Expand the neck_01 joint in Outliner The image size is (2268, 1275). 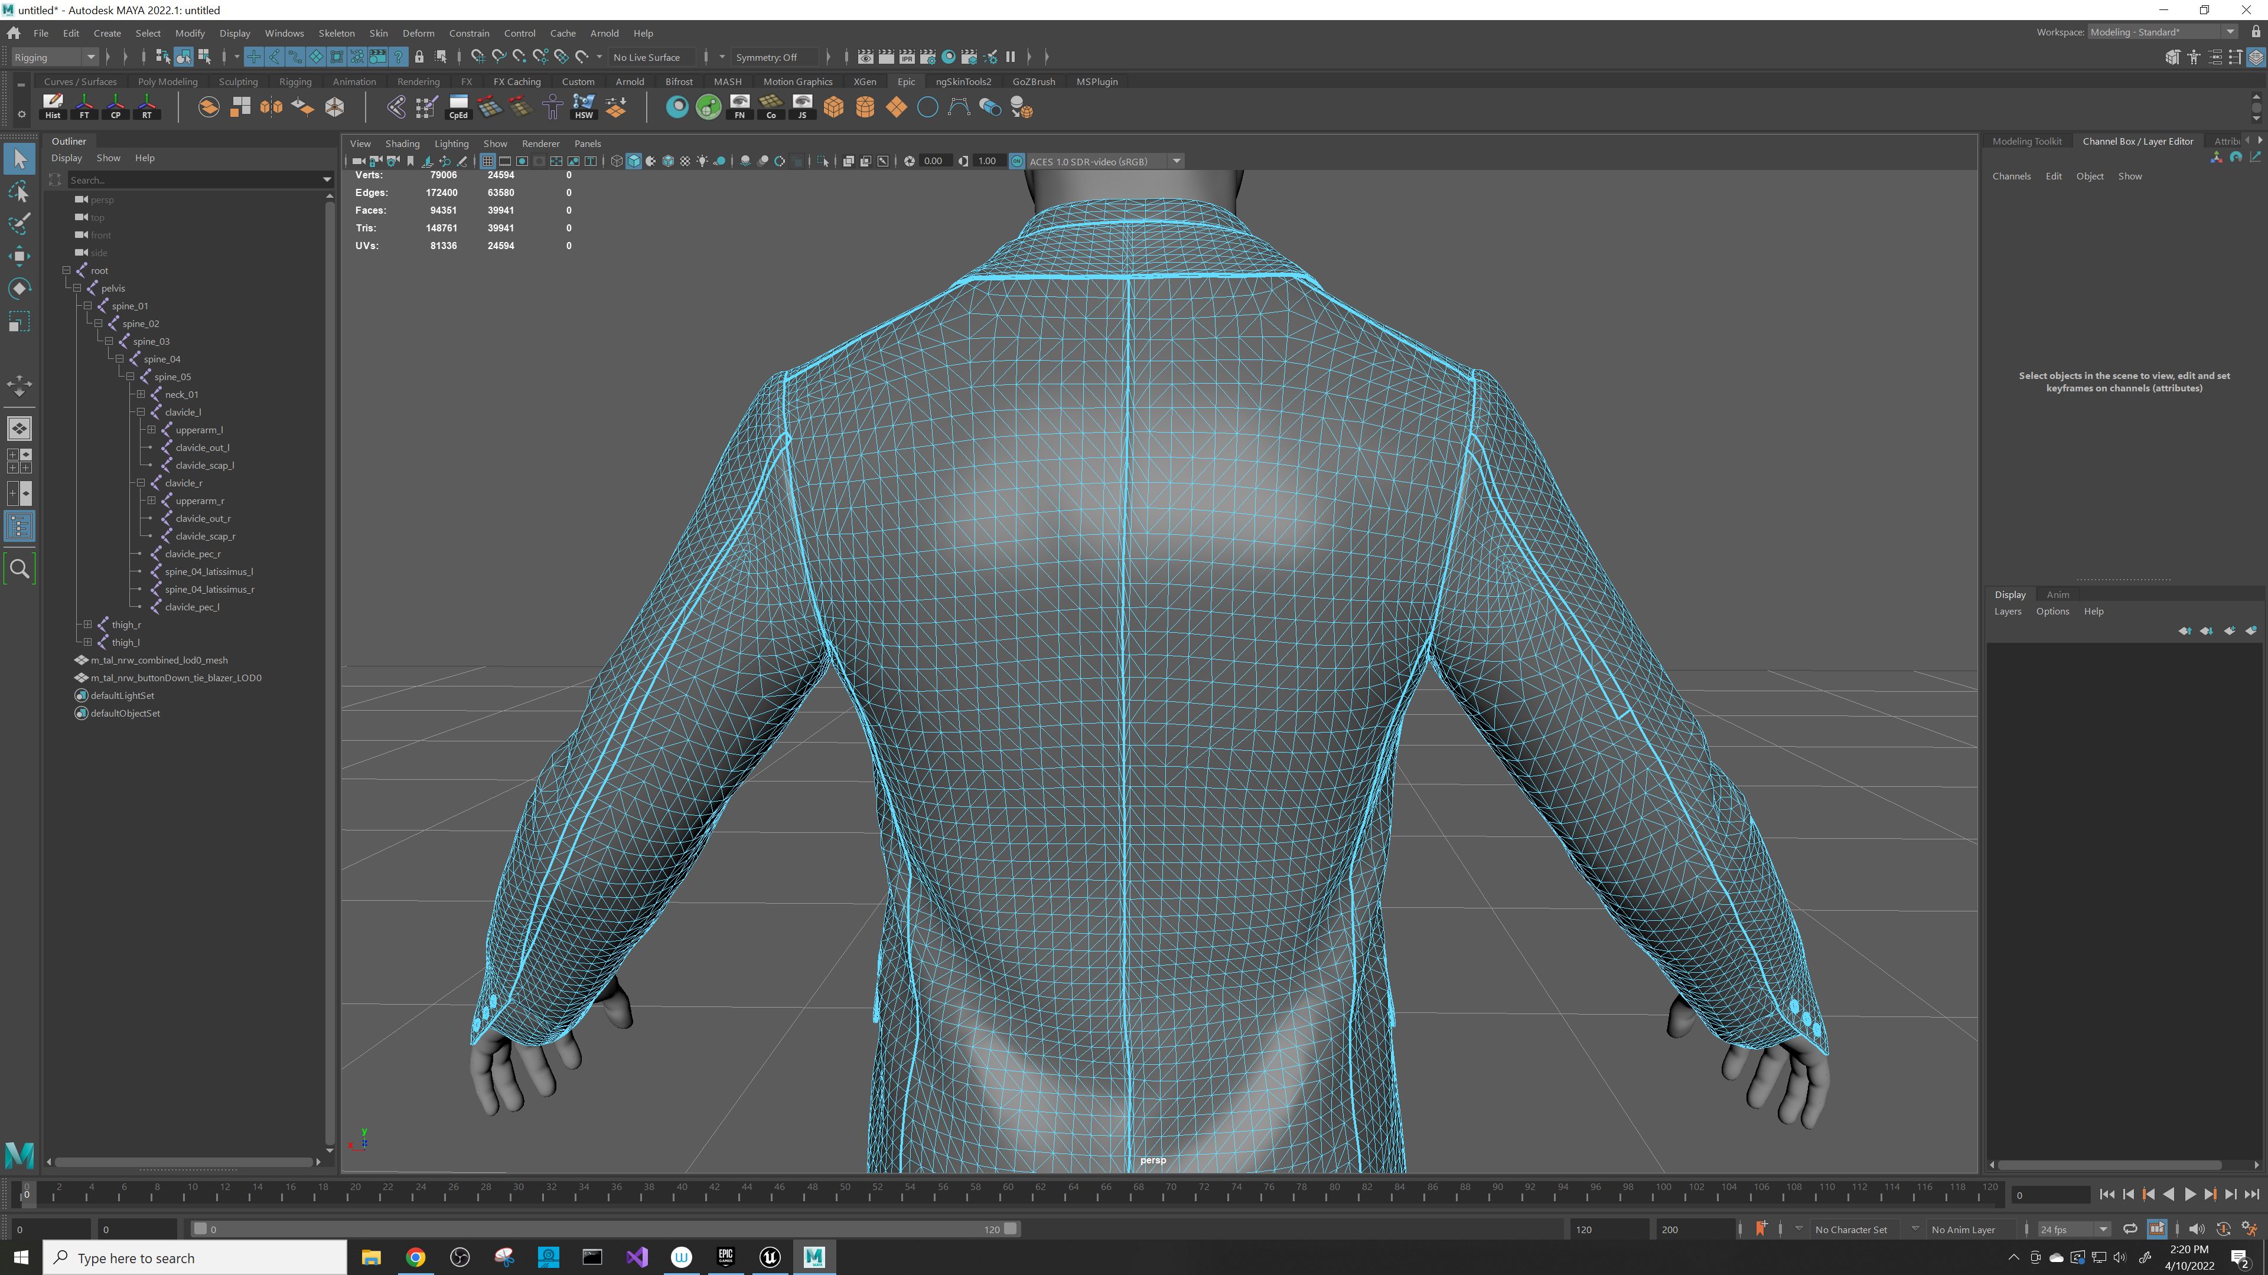click(141, 394)
